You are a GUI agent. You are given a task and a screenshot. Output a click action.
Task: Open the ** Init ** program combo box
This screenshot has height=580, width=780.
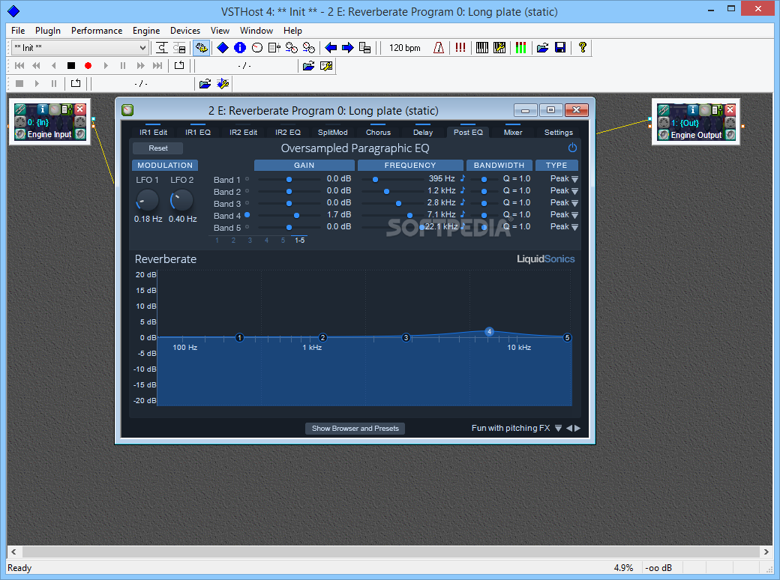[80, 48]
